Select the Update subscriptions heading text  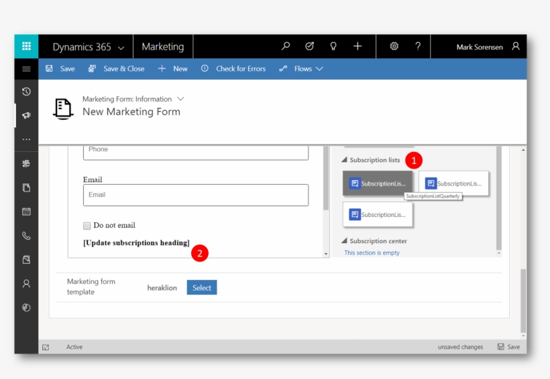coord(136,243)
